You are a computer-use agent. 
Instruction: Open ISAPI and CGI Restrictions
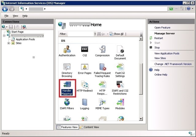point(120,88)
